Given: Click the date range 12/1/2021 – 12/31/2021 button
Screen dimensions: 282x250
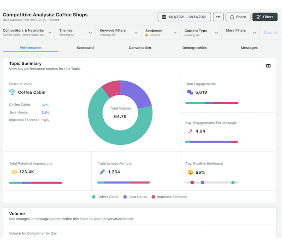Looking at the screenshot, I should [x=184, y=17].
